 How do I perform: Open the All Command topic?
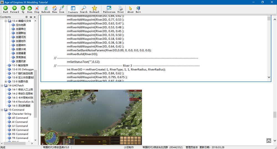(x=20, y=118)
